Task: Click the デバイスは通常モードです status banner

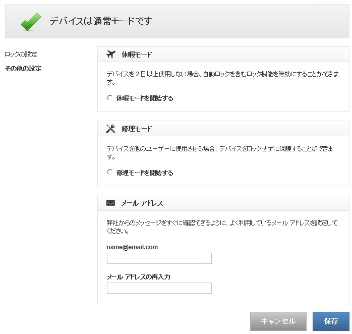Action: pyautogui.click(x=101, y=21)
